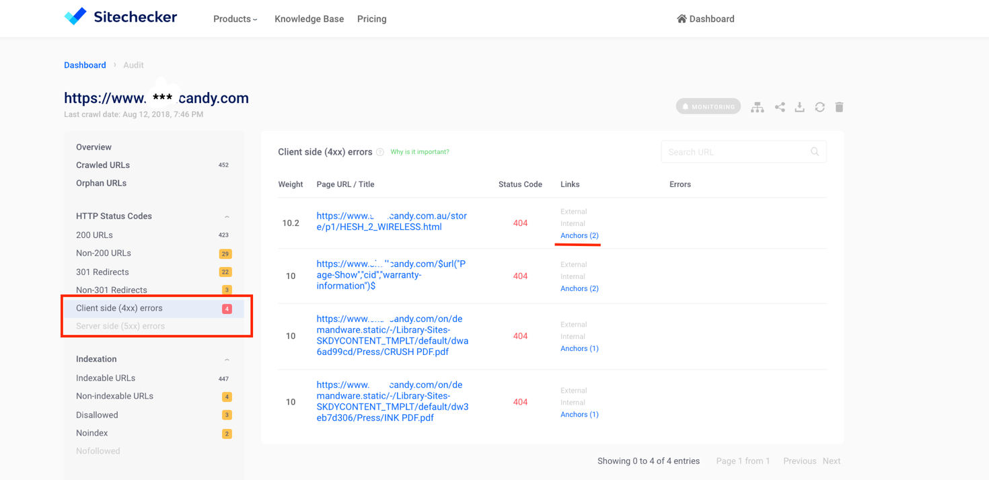Delete the audit with trash icon
The image size is (989, 480).
[839, 107]
